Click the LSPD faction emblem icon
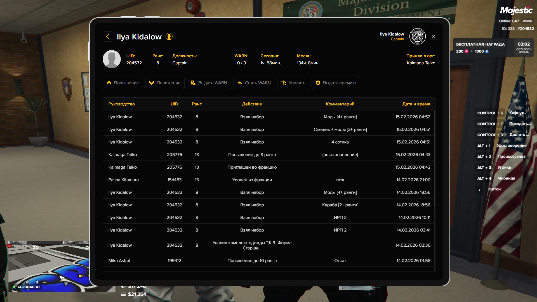The image size is (537, 302). point(417,36)
